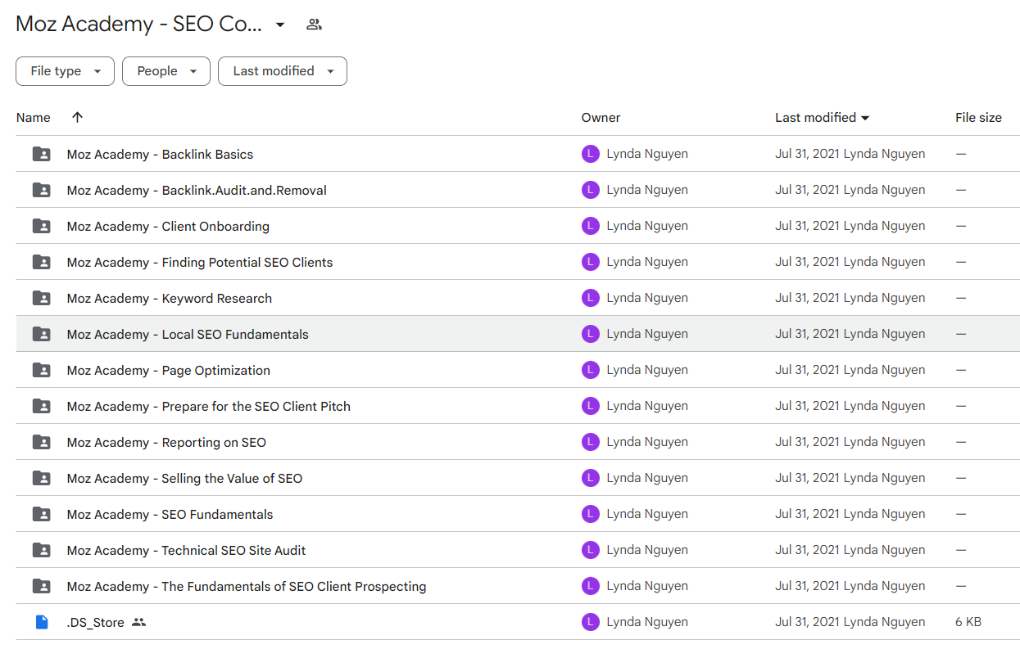This screenshot has width=1020, height=667.
Task: Click the sort direction arrow next to Name
Action: pyautogui.click(x=77, y=117)
